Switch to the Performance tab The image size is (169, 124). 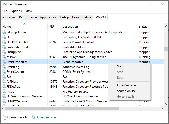point(28,17)
